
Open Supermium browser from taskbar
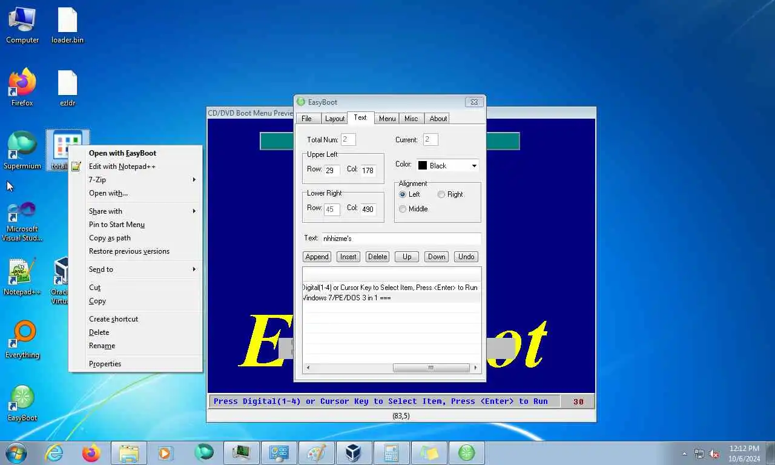pyautogui.click(x=204, y=453)
